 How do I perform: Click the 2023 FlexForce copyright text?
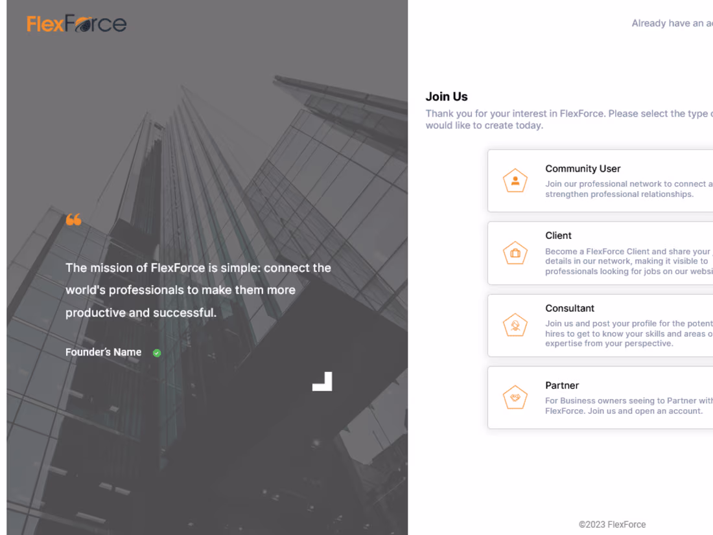click(x=611, y=524)
